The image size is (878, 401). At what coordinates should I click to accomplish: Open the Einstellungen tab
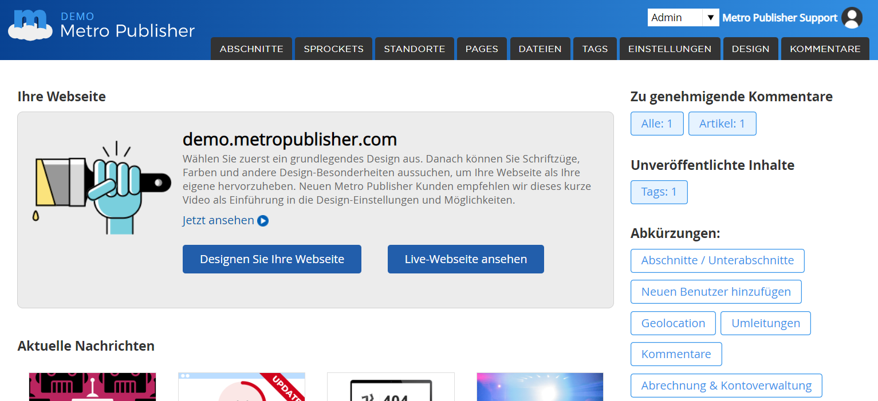670,49
